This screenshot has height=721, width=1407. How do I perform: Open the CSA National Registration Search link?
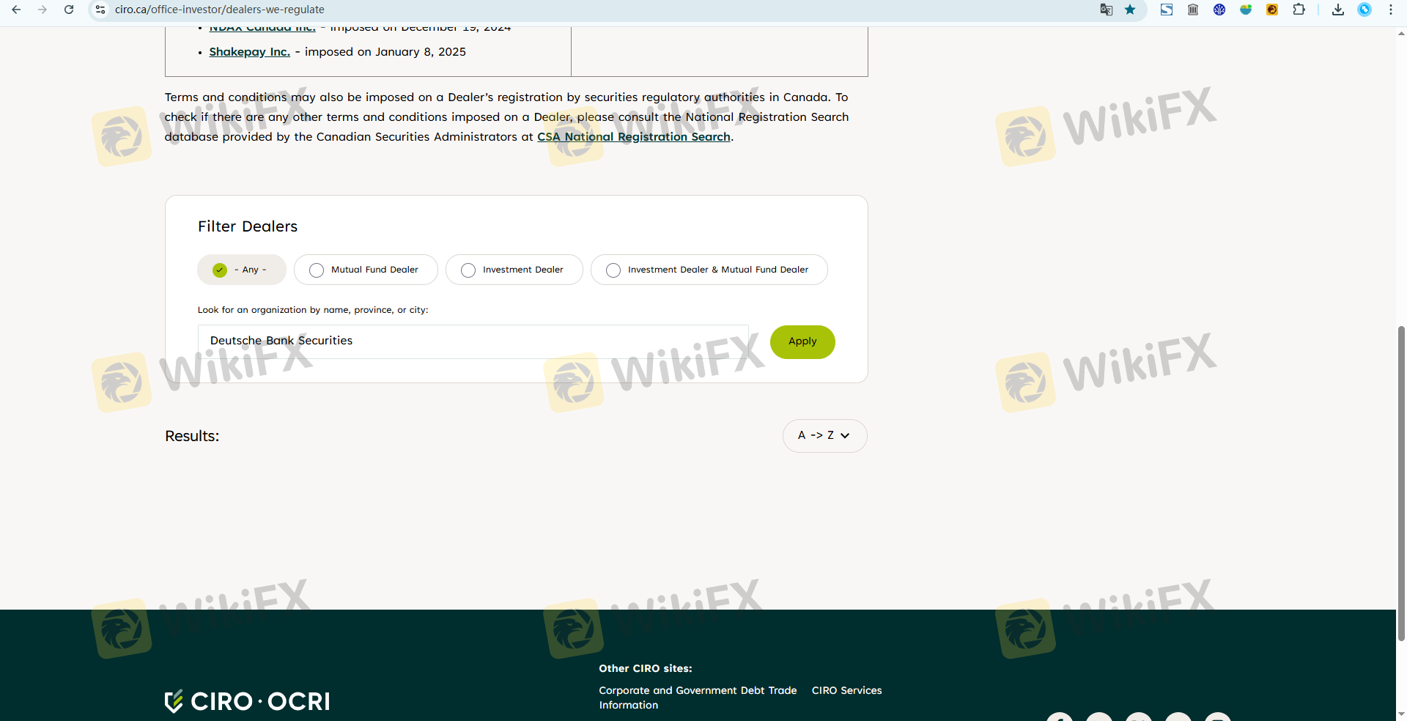(633, 137)
